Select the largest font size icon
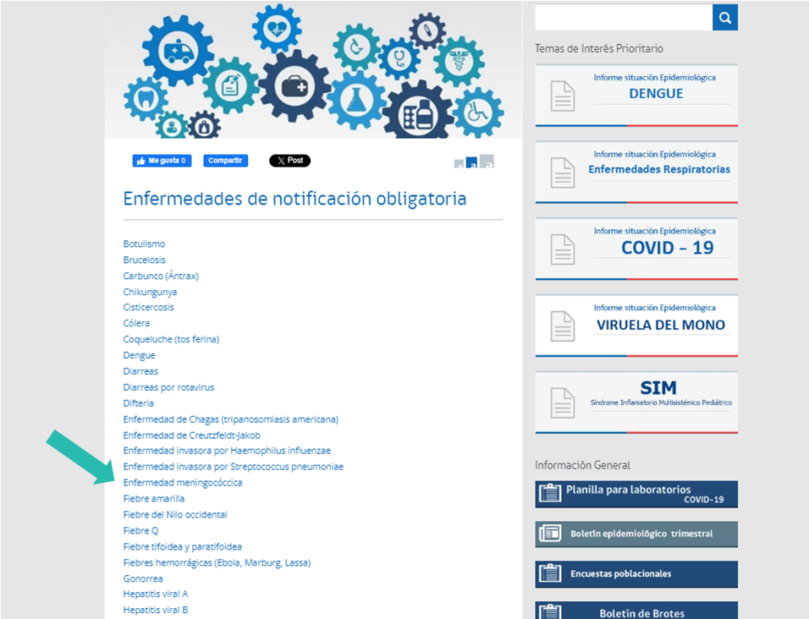 click(487, 162)
